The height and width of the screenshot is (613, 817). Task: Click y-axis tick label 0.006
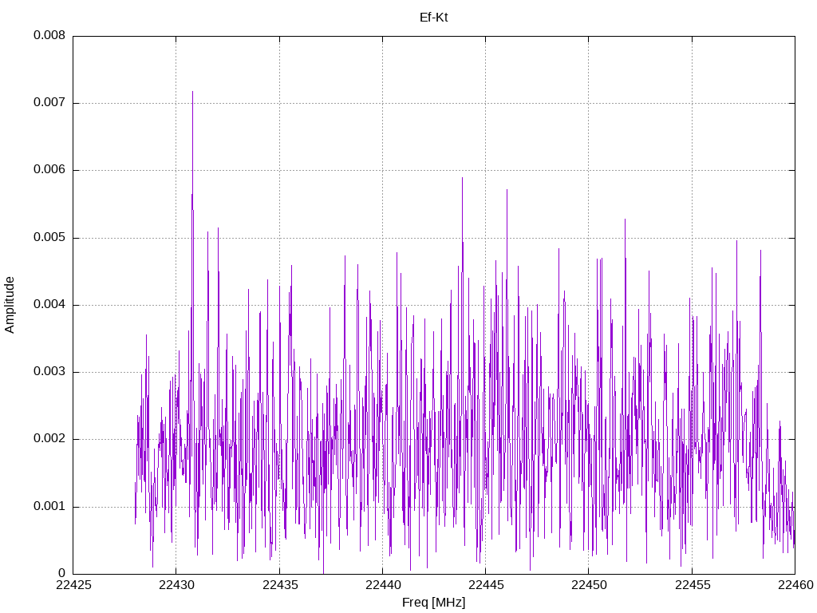49,170
